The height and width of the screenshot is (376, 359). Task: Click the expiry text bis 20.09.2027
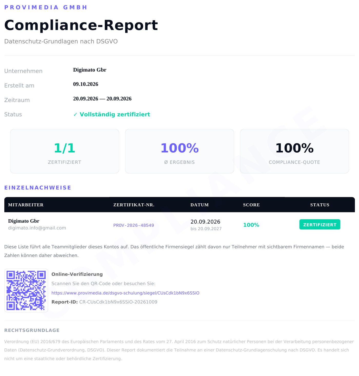206,229
